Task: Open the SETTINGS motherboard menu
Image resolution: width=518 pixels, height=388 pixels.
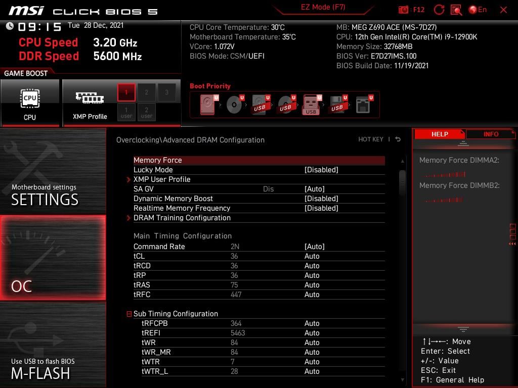Action: [53, 171]
